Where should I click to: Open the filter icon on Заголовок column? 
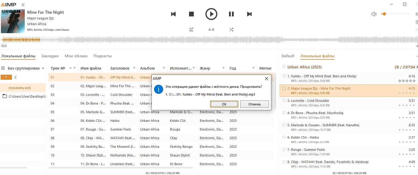click(x=134, y=68)
